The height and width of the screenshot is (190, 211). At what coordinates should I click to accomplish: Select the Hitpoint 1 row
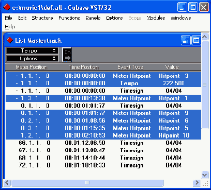tap(103, 98)
